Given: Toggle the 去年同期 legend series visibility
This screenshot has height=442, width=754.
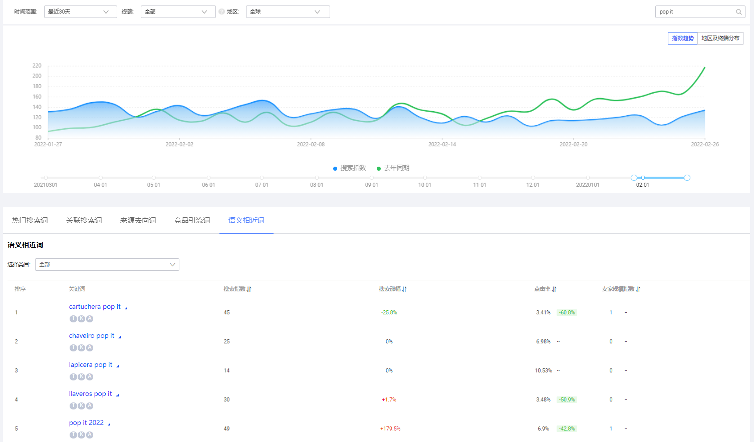Looking at the screenshot, I should [x=393, y=168].
